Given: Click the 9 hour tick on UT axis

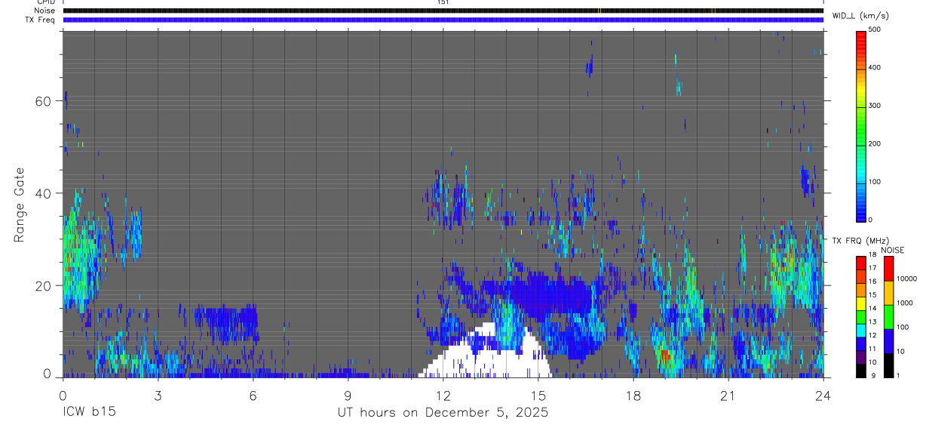Looking at the screenshot, I should (348, 395).
